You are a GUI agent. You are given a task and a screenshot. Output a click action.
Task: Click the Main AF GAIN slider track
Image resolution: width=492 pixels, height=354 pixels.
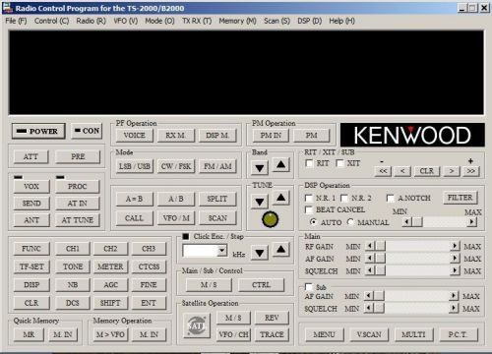coord(413,259)
